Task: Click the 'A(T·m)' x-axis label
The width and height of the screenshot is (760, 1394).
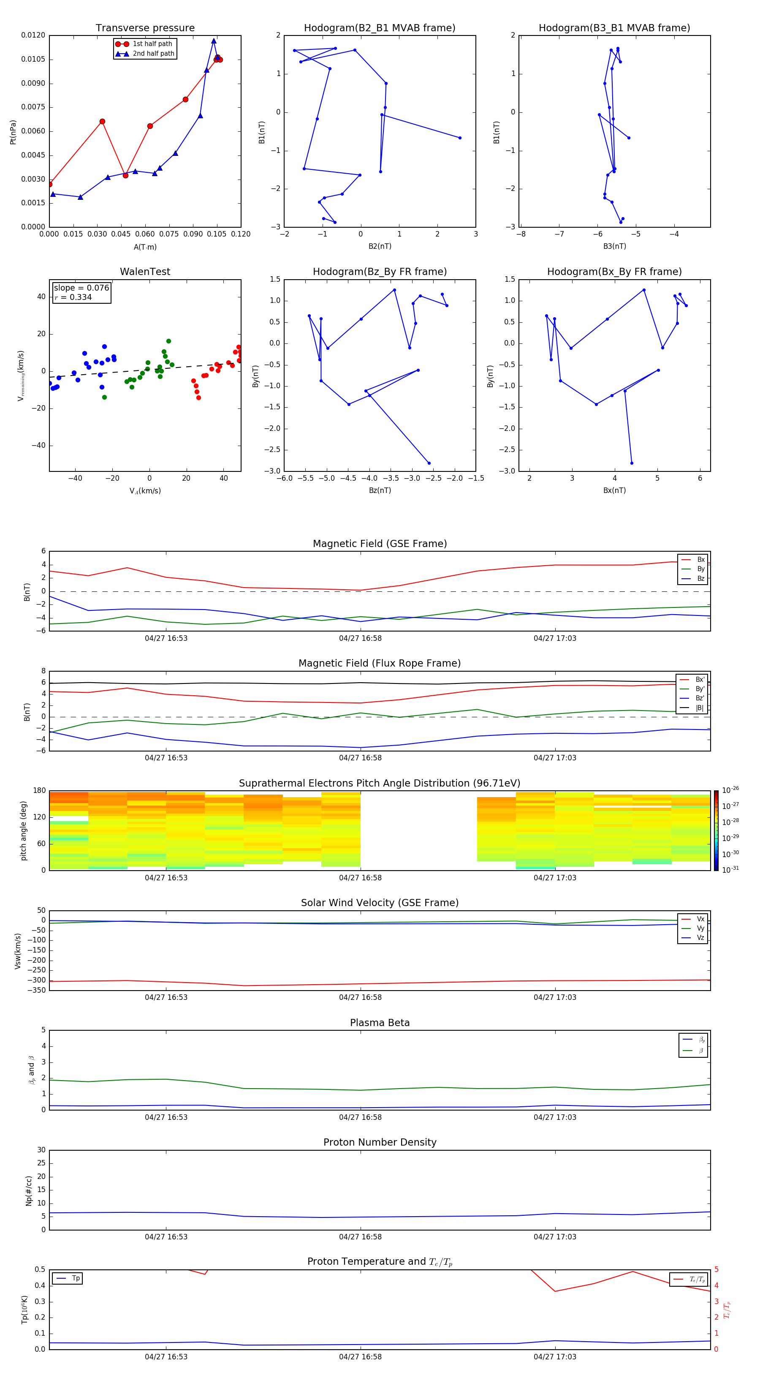Action: (145, 247)
